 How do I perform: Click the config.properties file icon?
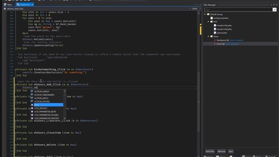point(211,18)
